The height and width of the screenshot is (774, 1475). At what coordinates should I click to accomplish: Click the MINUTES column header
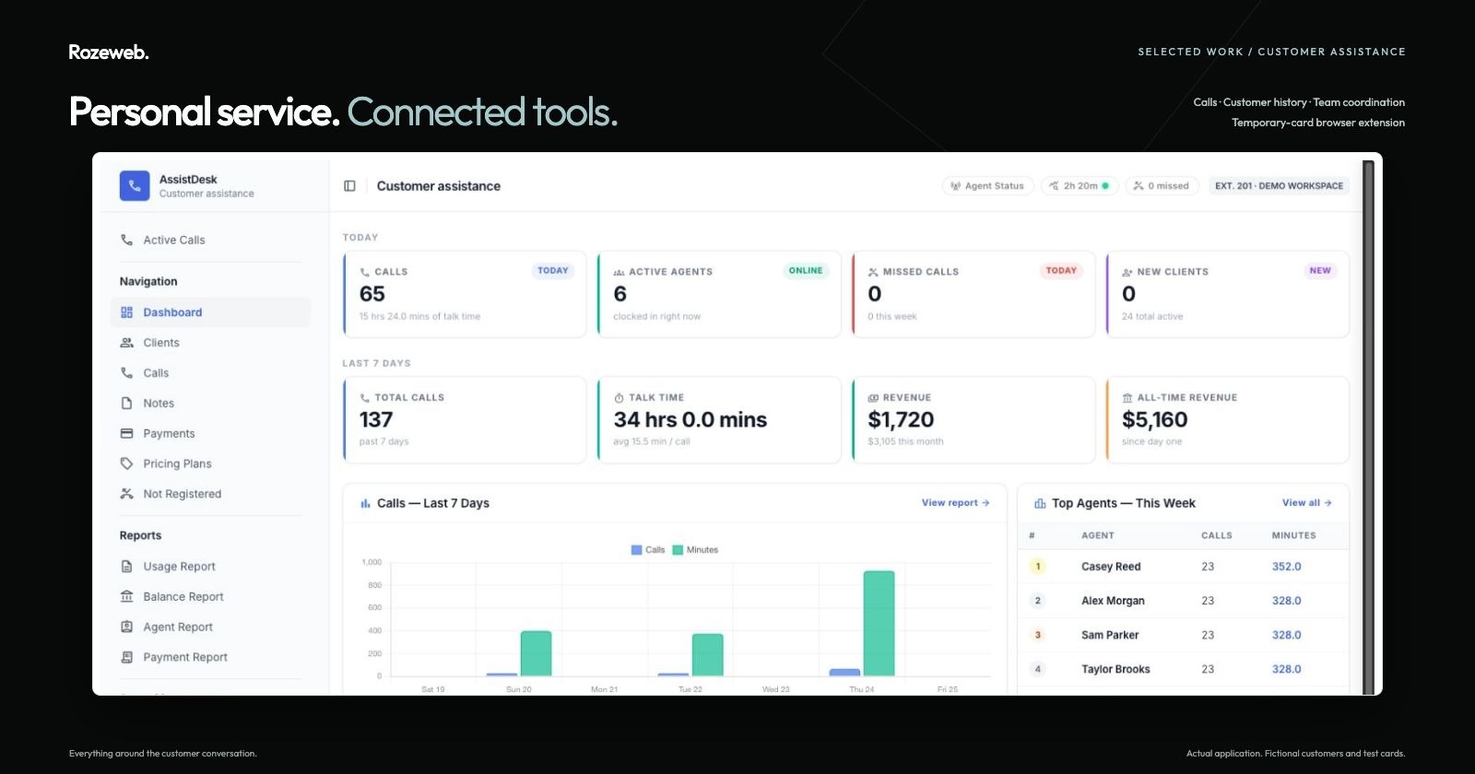pyautogui.click(x=1293, y=535)
